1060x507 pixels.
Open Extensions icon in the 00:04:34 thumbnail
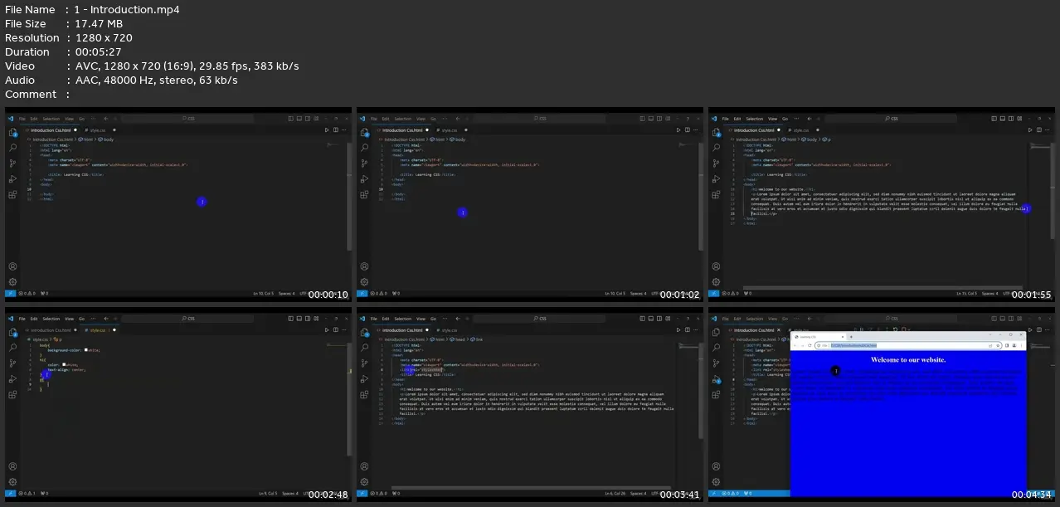716,395
